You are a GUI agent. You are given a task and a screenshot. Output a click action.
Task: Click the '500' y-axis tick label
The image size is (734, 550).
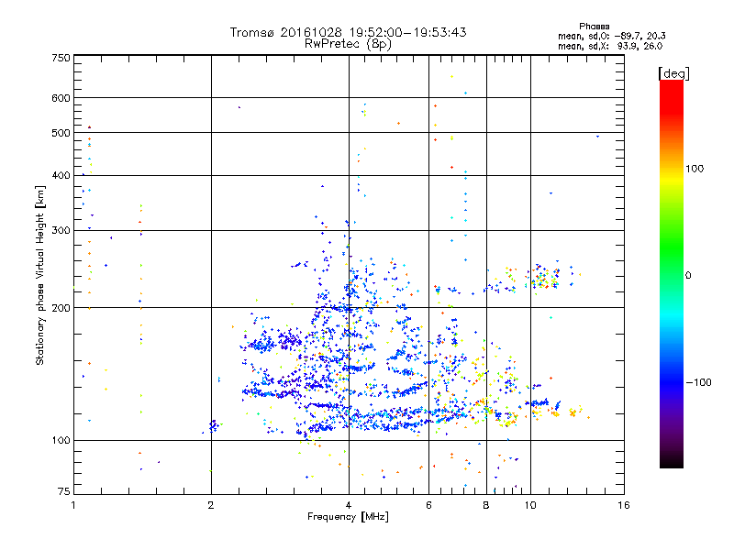click(61, 133)
